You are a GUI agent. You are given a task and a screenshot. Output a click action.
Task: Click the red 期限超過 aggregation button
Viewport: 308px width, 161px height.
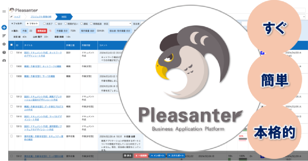(42, 31)
